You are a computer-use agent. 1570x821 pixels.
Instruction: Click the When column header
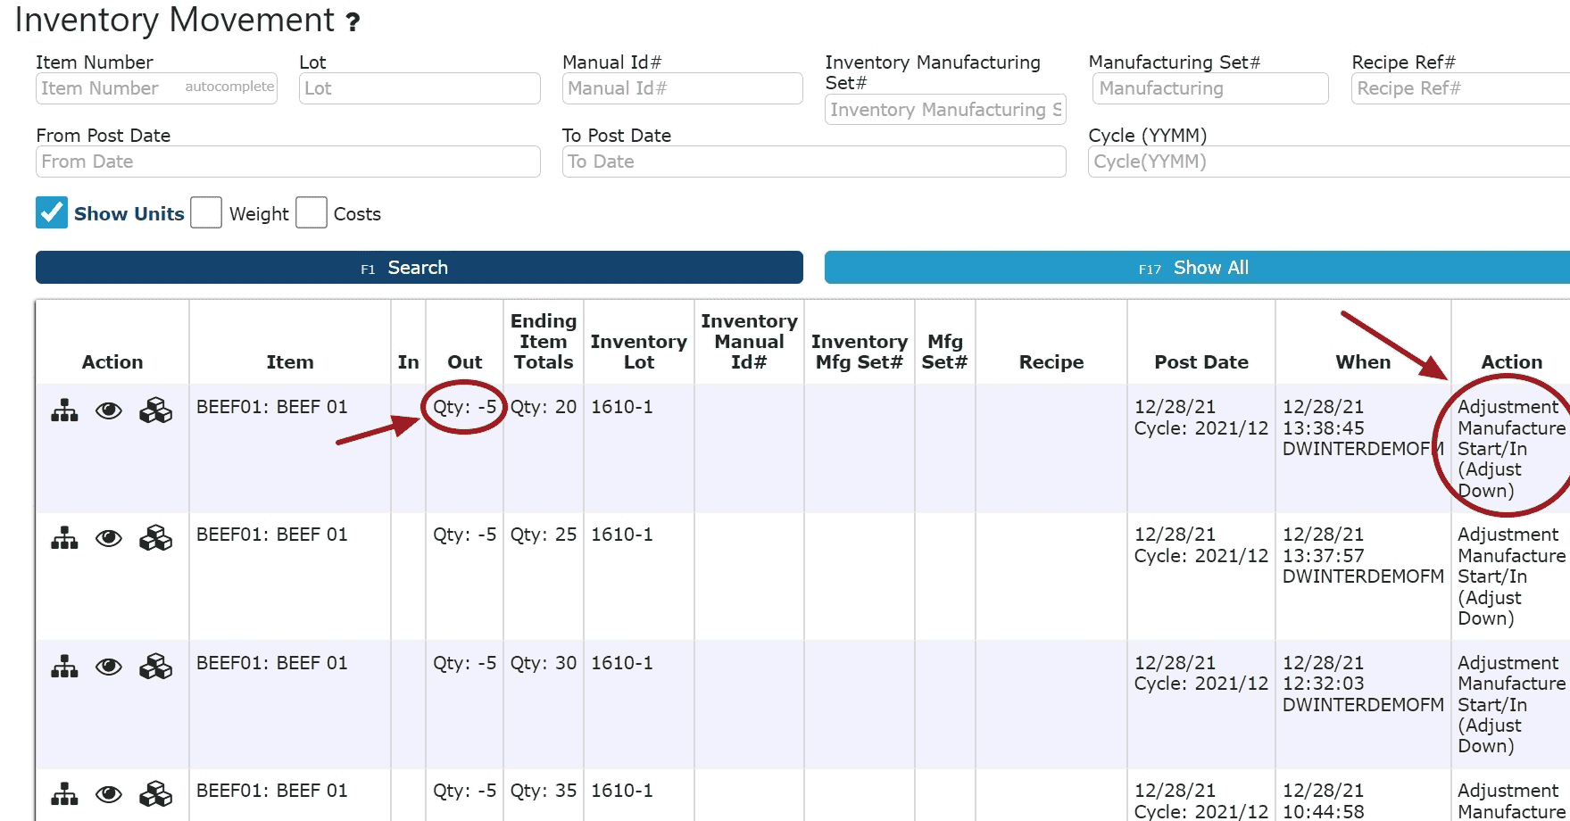point(1363,361)
